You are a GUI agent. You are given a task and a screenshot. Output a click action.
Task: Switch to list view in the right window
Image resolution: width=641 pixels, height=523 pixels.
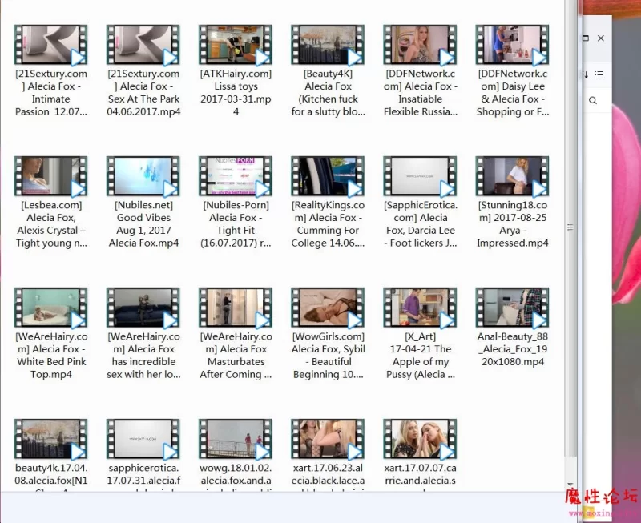(599, 74)
